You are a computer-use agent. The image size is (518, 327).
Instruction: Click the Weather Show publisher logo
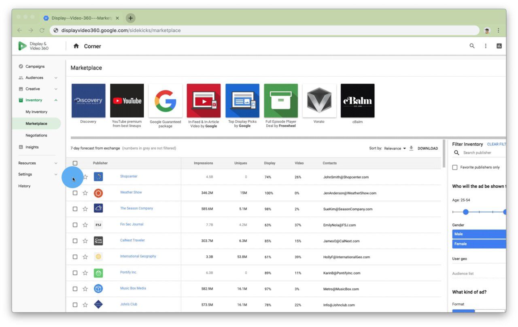pos(98,193)
